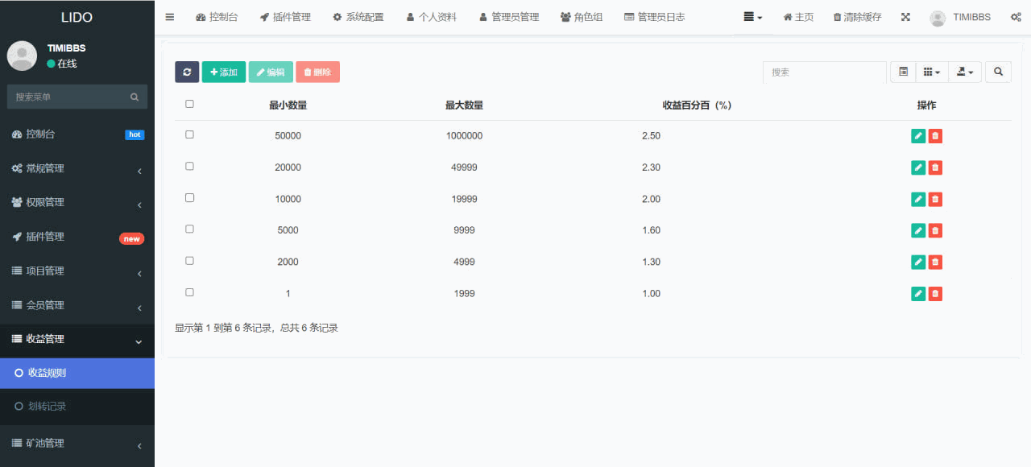Select the fullscreen toggle icon in top bar
This screenshot has height=467, width=1031.
pyautogui.click(x=905, y=16)
